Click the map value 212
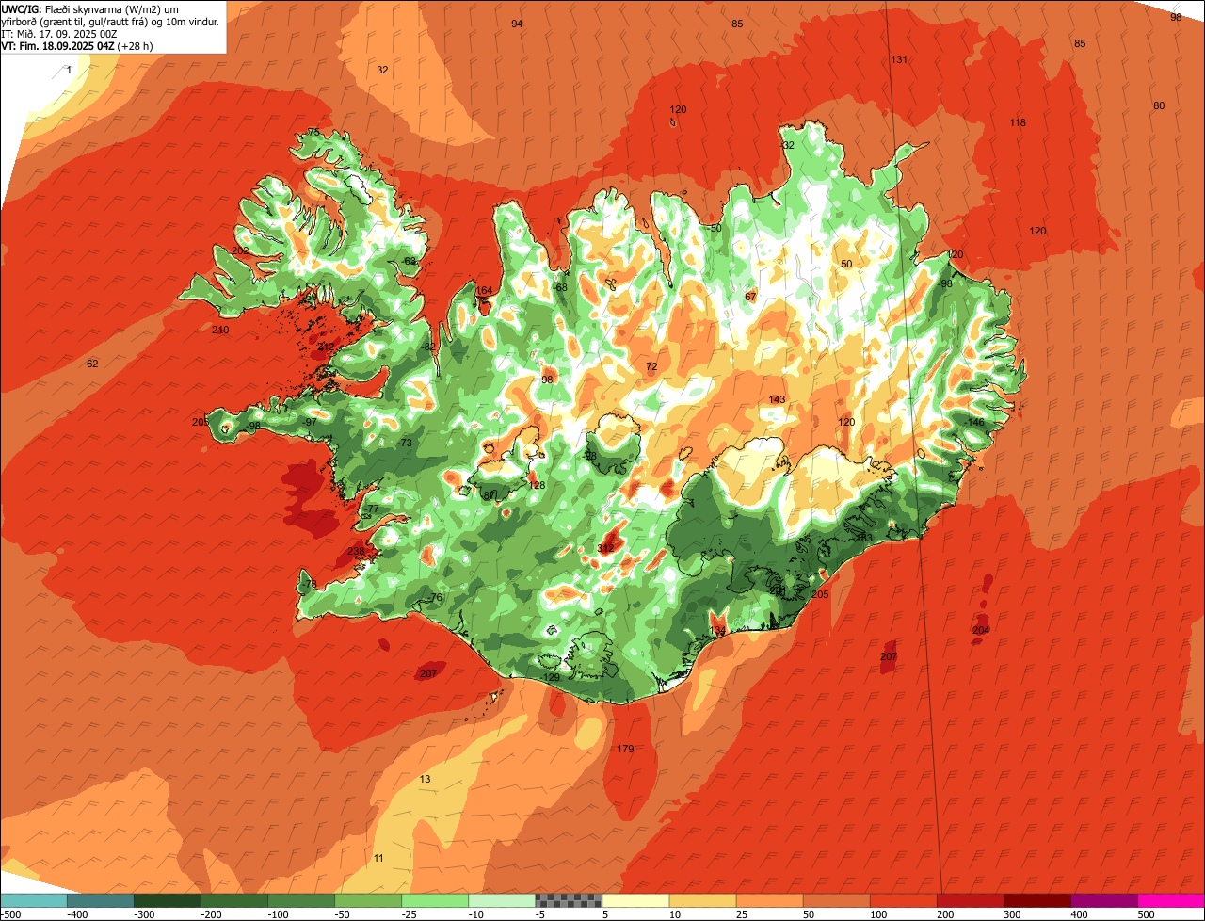 point(326,347)
